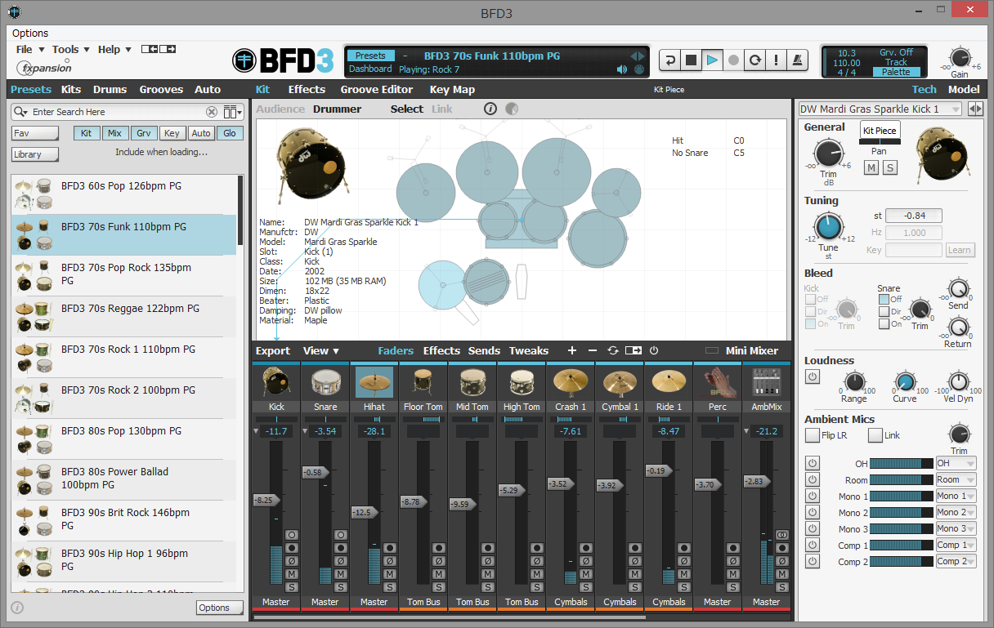
Task: Select the AmbMix channel mixer image
Action: [767, 381]
